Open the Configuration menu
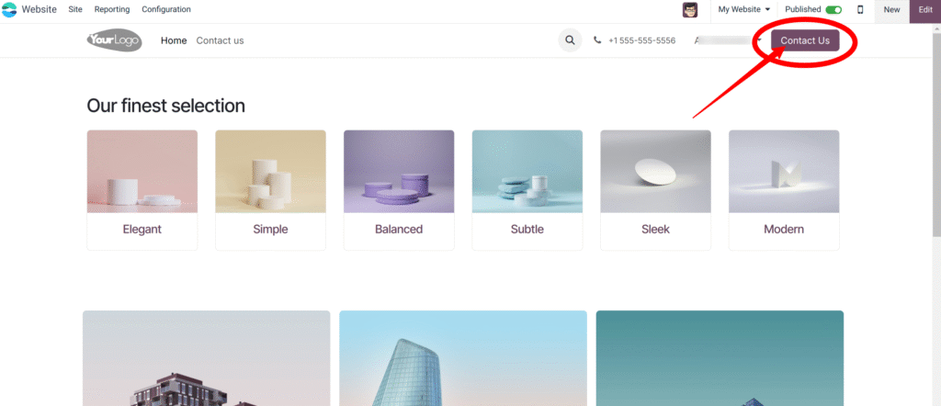 pos(166,9)
